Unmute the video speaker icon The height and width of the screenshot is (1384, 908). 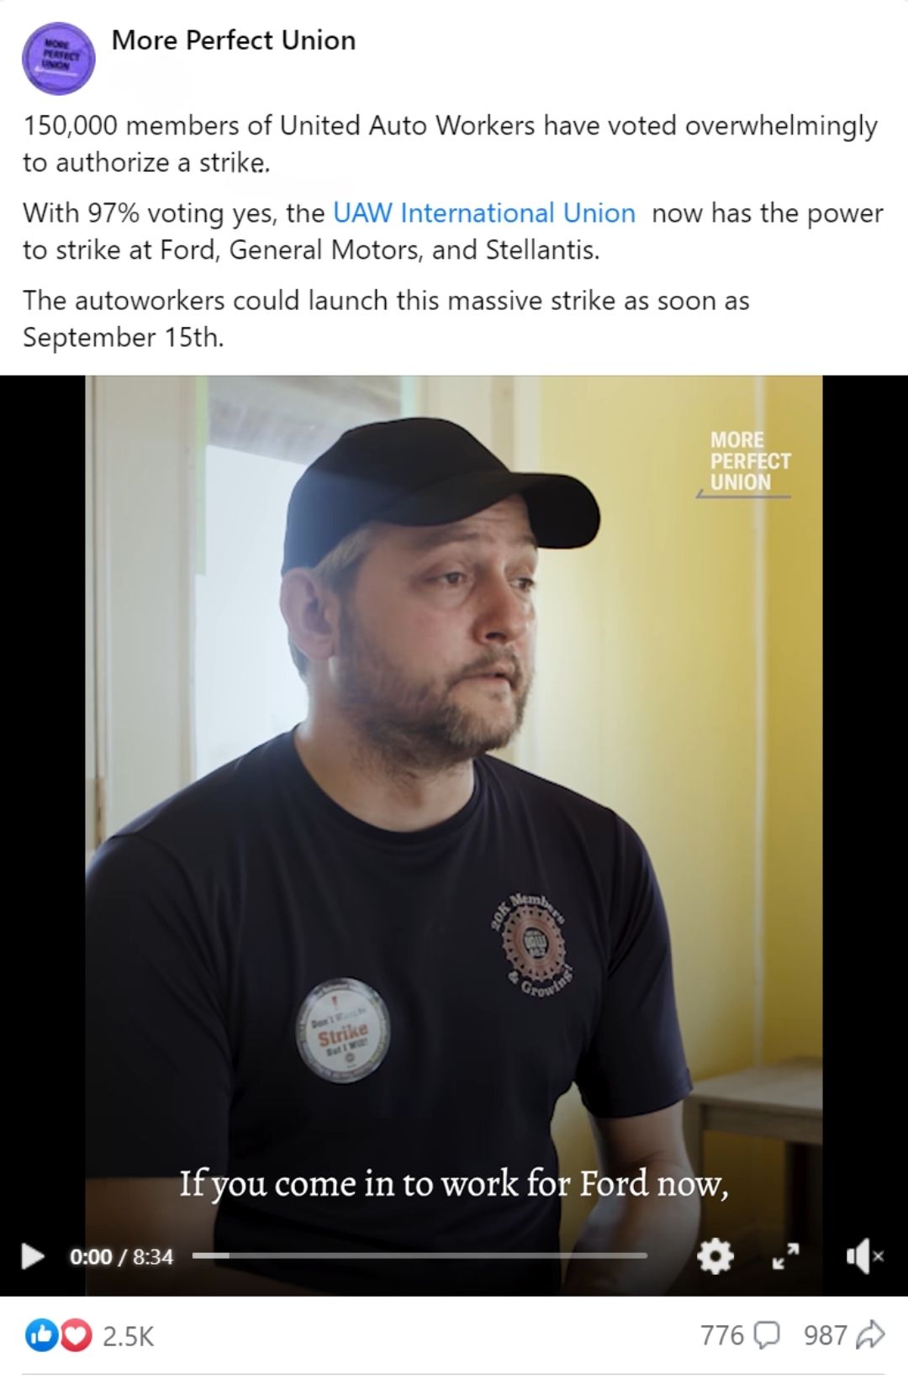point(864,1256)
